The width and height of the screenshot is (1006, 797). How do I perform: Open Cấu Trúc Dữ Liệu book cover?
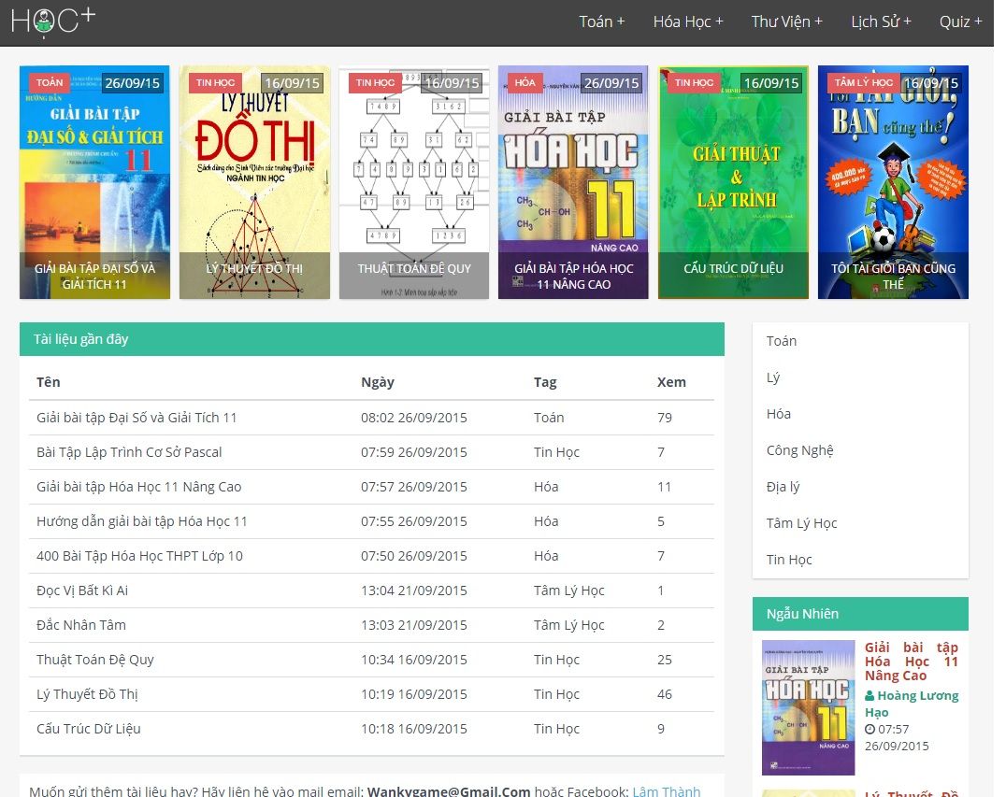point(733,182)
